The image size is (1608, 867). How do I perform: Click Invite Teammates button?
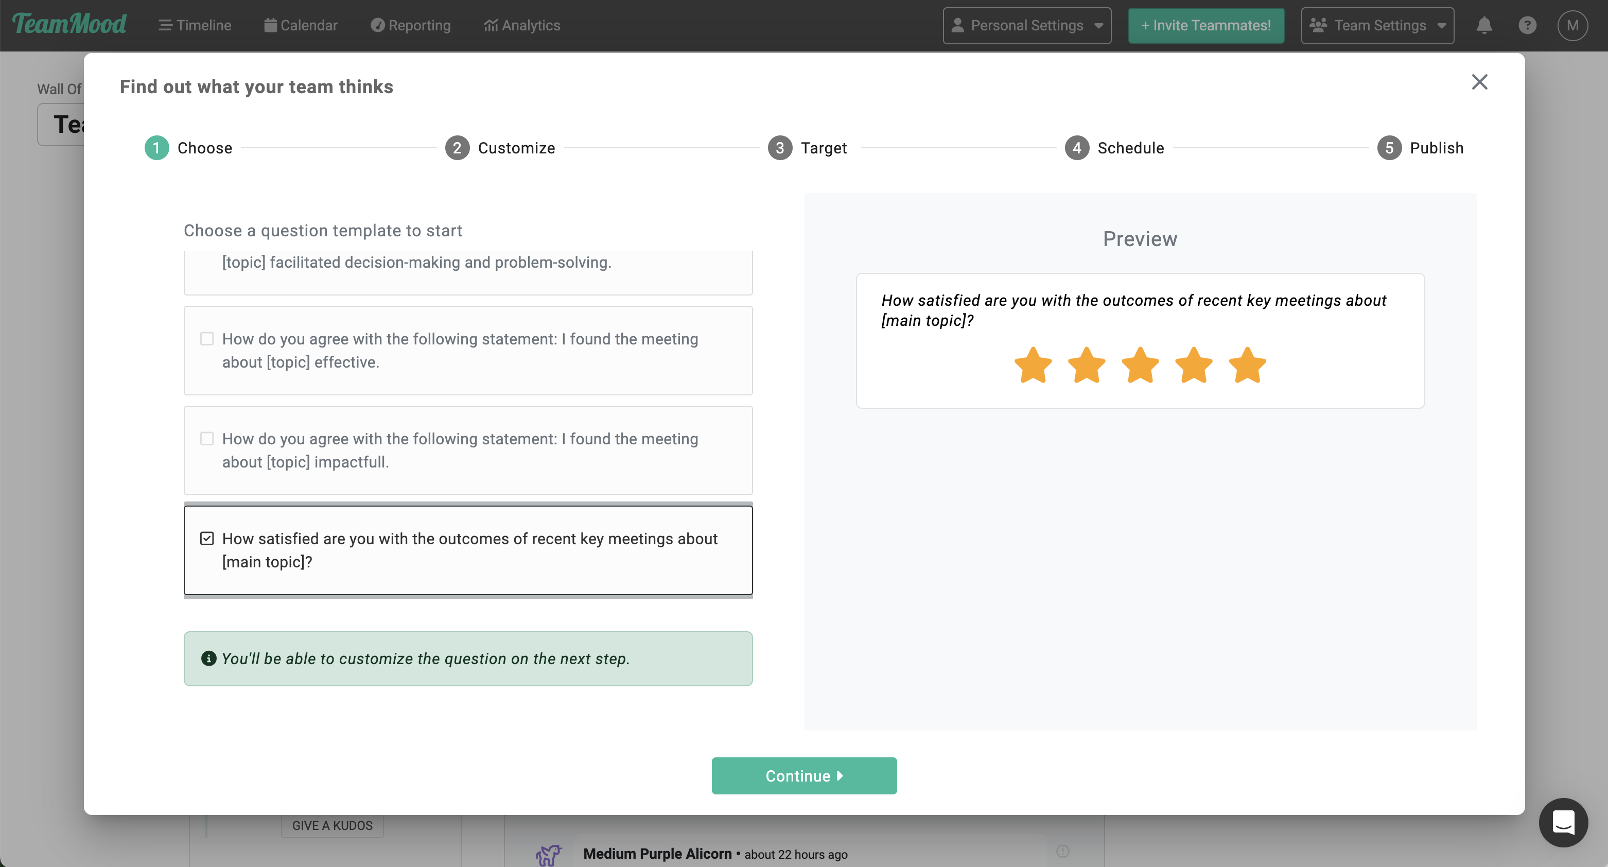click(1205, 26)
